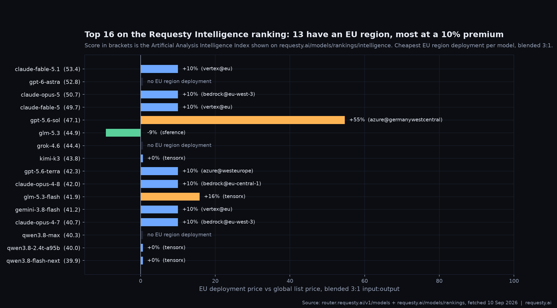Click the +10% (bedrock@eu-central-1) annotation
557x308 pixels.
point(222,184)
